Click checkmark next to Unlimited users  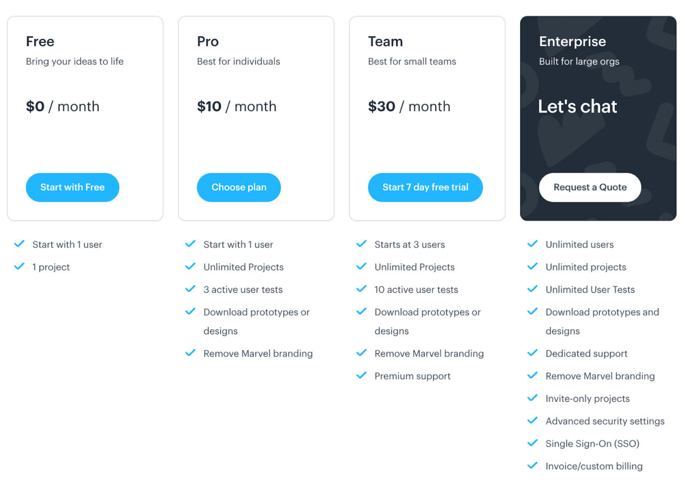coord(532,244)
